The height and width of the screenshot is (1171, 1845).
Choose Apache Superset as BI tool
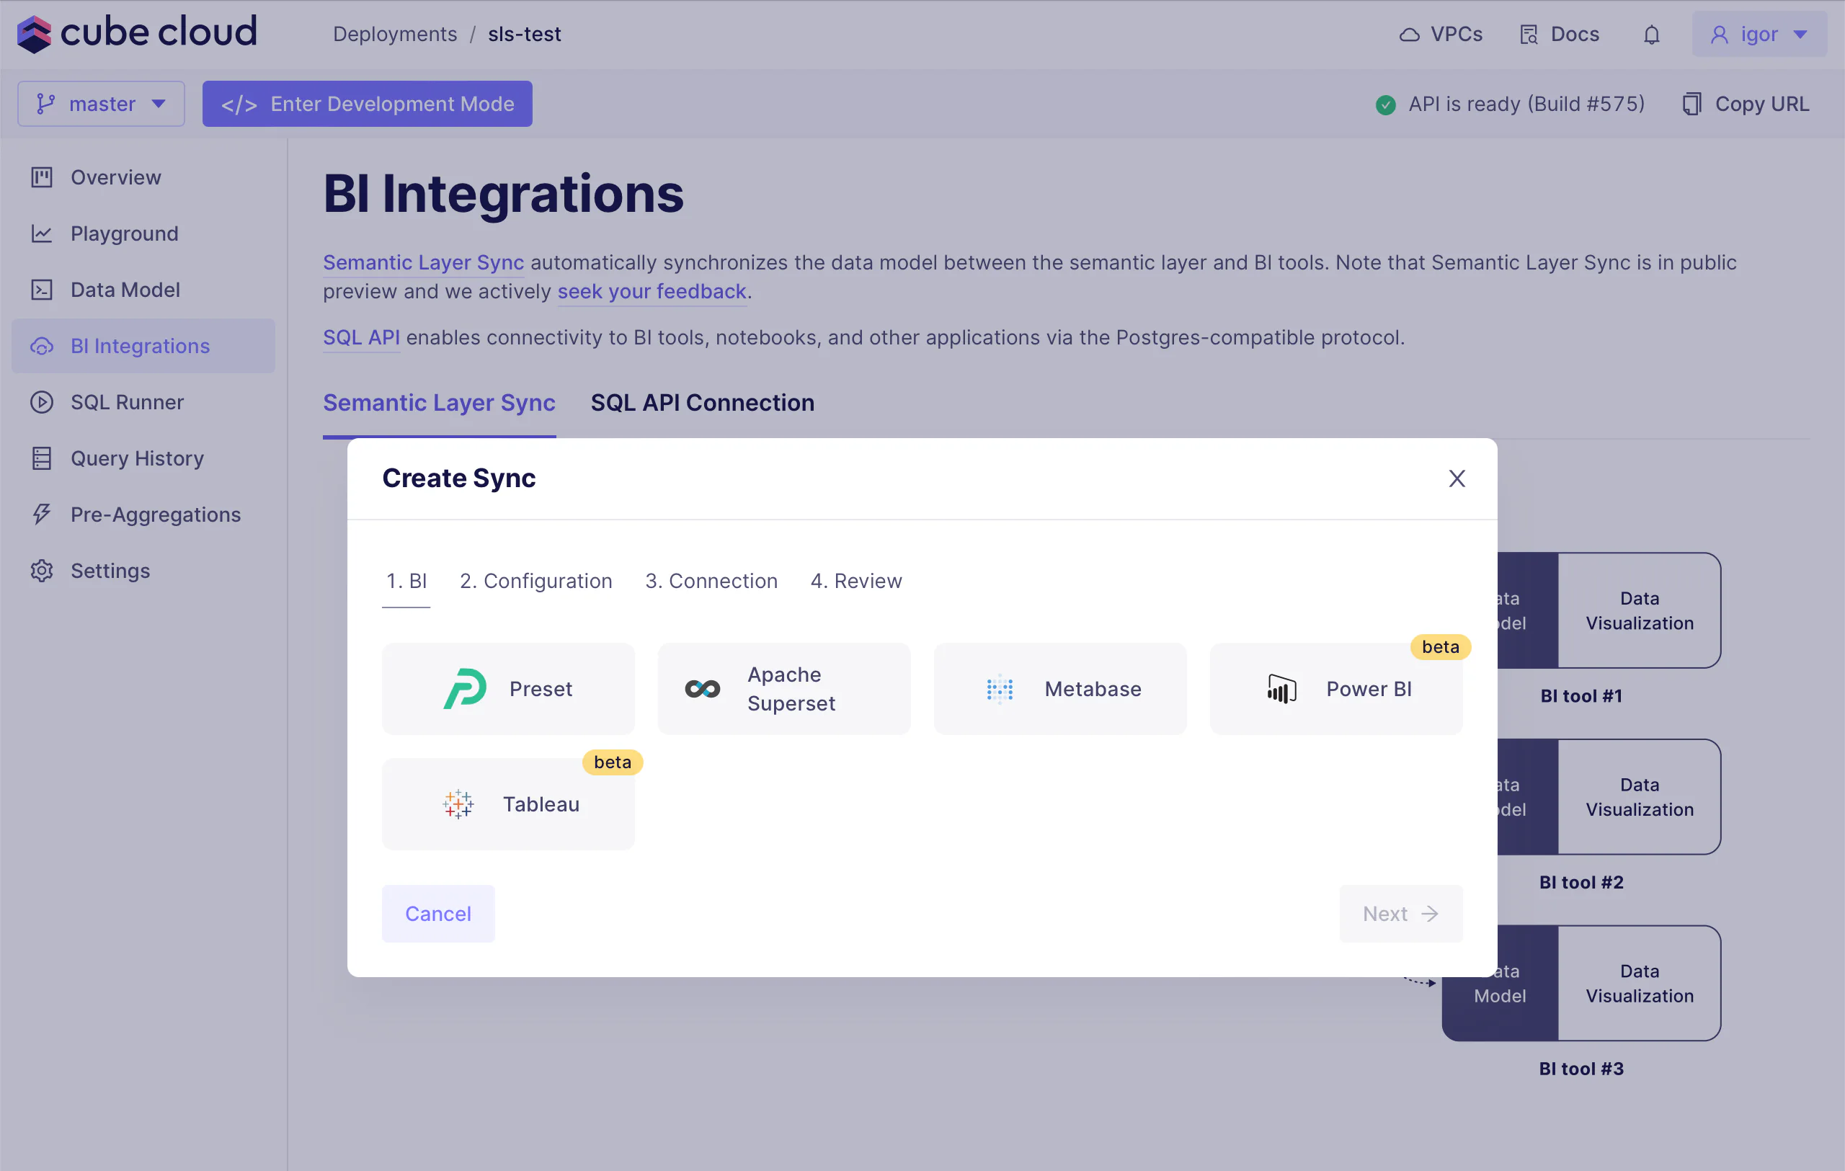[784, 688]
